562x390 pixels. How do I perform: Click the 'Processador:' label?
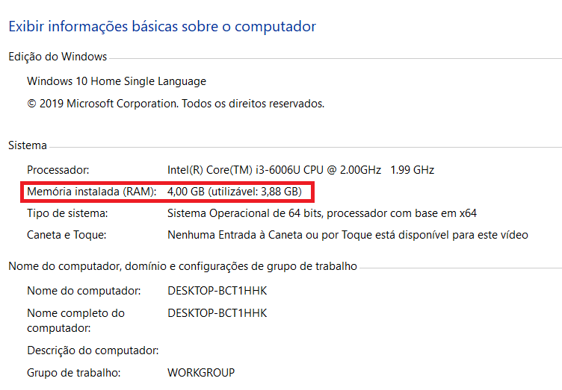[x=58, y=170]
